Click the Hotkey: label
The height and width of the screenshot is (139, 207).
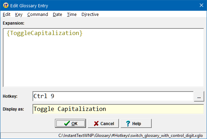click(x=10, y=96)
